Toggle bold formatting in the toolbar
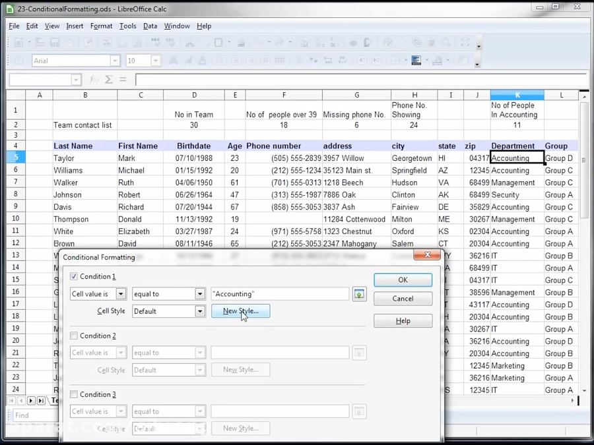The image size is (594, 445). (173, 59)
